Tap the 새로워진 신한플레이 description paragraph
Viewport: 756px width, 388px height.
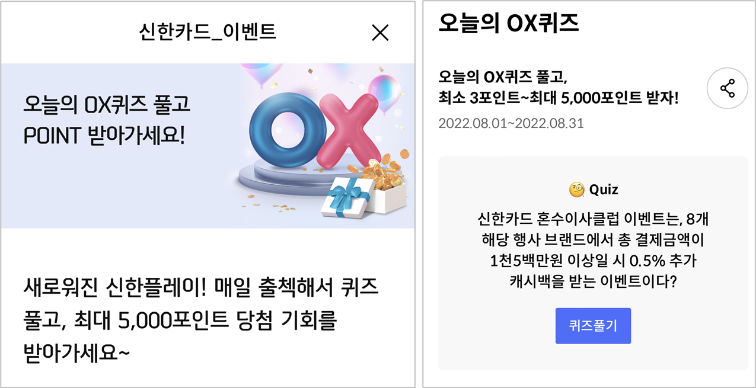tap(200, 320)
